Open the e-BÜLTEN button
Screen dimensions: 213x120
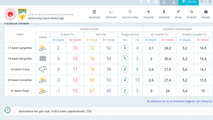189,2
